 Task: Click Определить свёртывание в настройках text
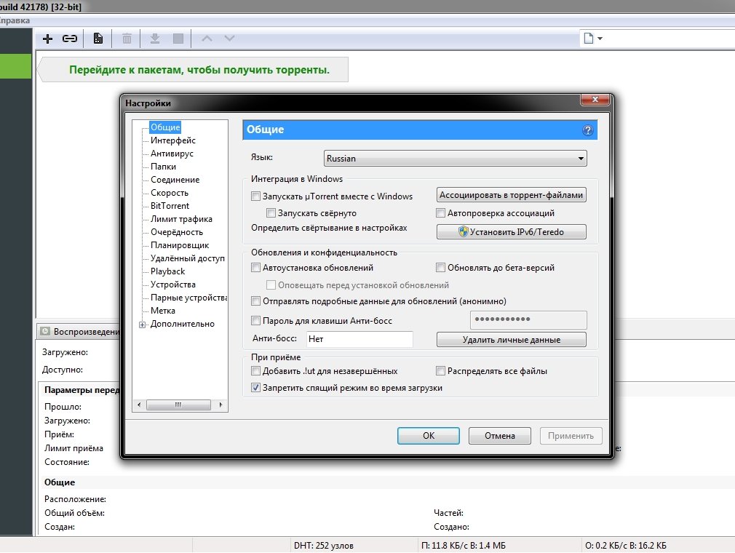(329, 228)
